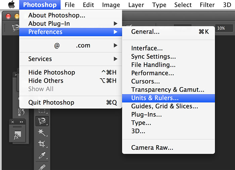Open Camera Raw... preferences
Screen dimensions: 235x170
169,147
